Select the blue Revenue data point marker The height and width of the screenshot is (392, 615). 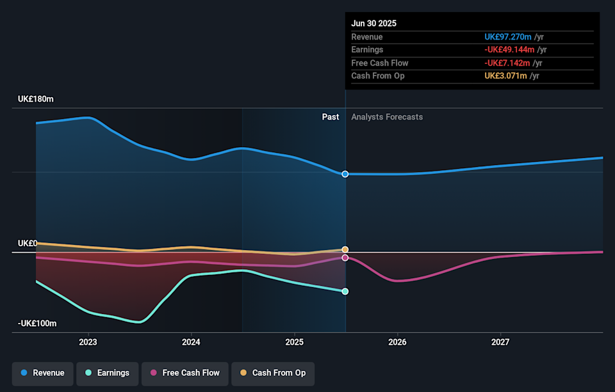pos(345,174)
